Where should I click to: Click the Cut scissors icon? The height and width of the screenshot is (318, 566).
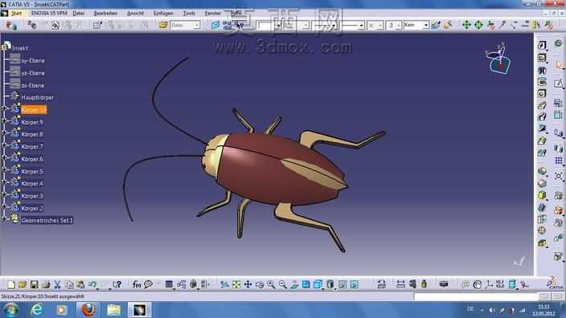coord(57,284)
